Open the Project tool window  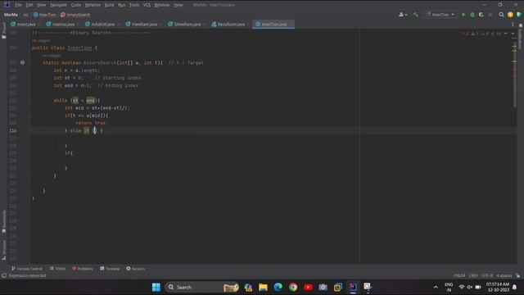click(3, 31)
